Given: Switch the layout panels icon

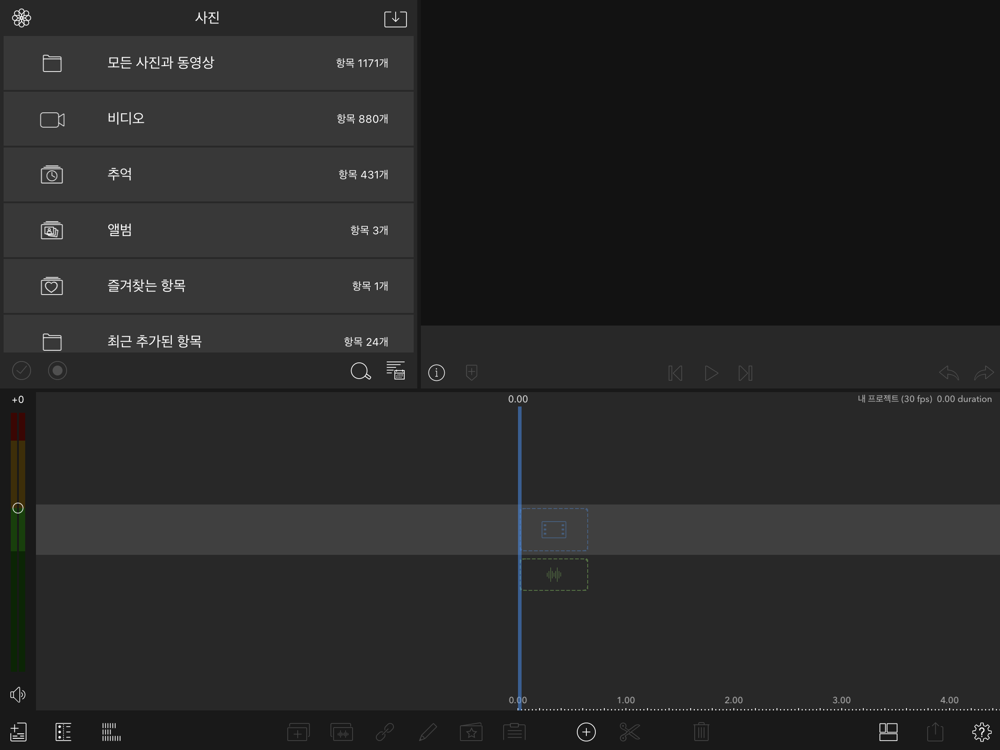Looking at the screenshot, I should [x=888, y=732].
